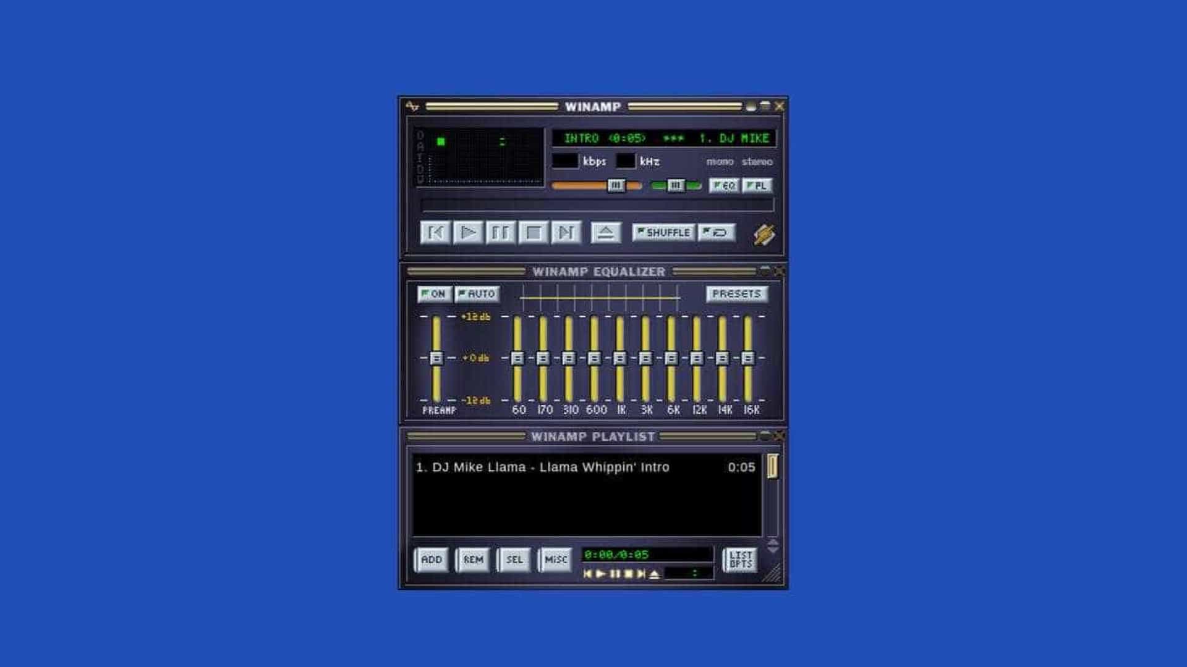The image size is (1187, 667).
Task: Click playlist mini stop button
Action: (628, 574)
